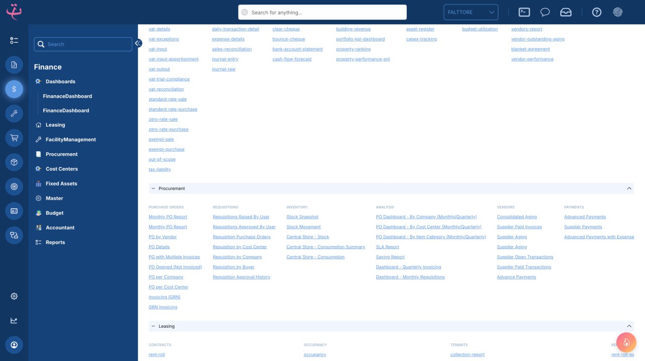Open Budget in the Finance sidebar
The height and width of the screenshot is (361, 645).
pyautogui.click(x=54, y=213)
